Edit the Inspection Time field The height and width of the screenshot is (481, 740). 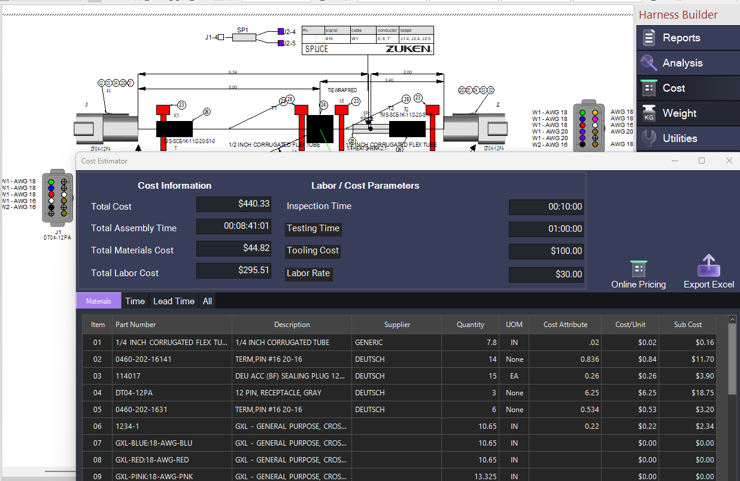click(546, 207)
